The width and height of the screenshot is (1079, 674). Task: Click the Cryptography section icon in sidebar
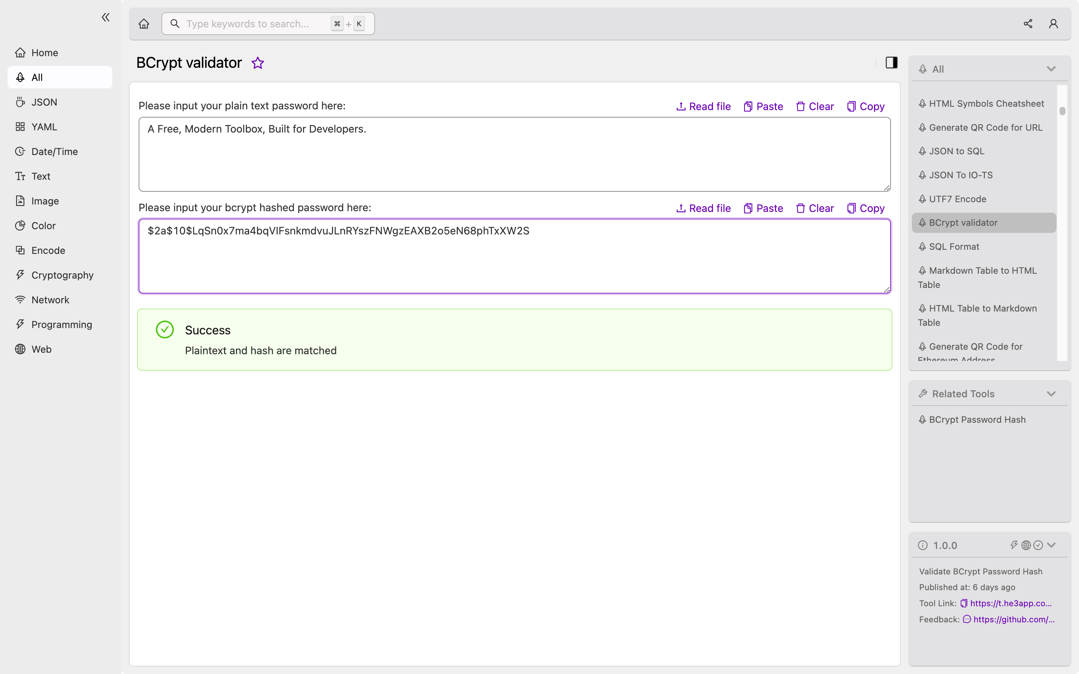(x=19, y=275)
